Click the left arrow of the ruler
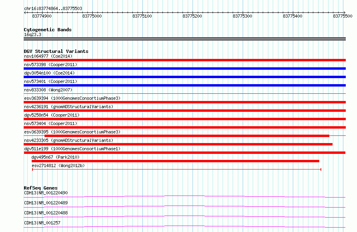Viewport: 357px width, 232px height. coord(25,12)
